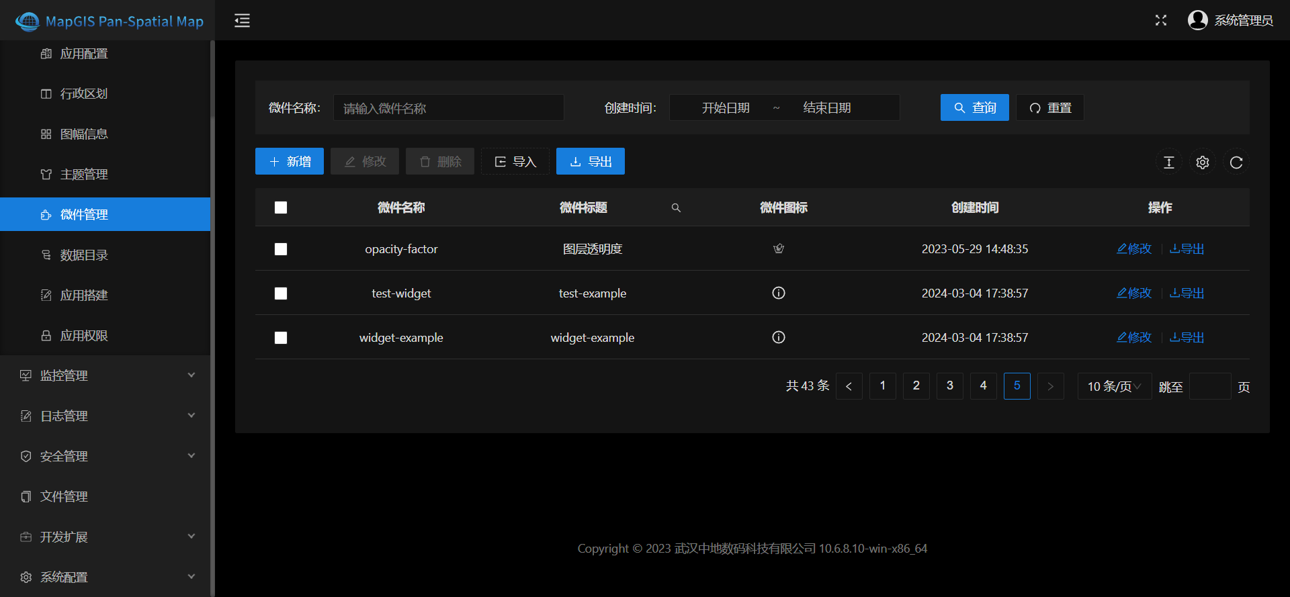Image resolution: width=1290 pixels, height=597 pixels.
Task: Go to previous page arrow
Action: [849, 386]
